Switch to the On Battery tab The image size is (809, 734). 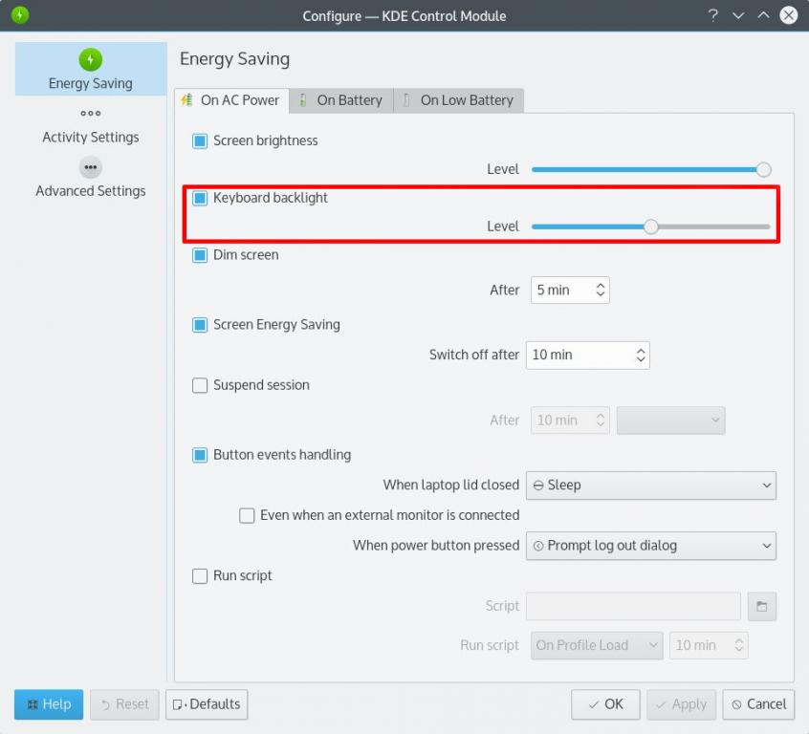pyautogui.click(x=340, y=100)
